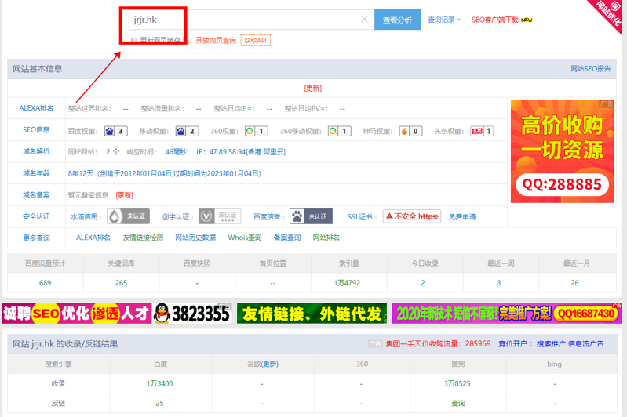Click the 获取API button
The width and height of the screenshot is (627, 417).
click(x=256, y=40)
